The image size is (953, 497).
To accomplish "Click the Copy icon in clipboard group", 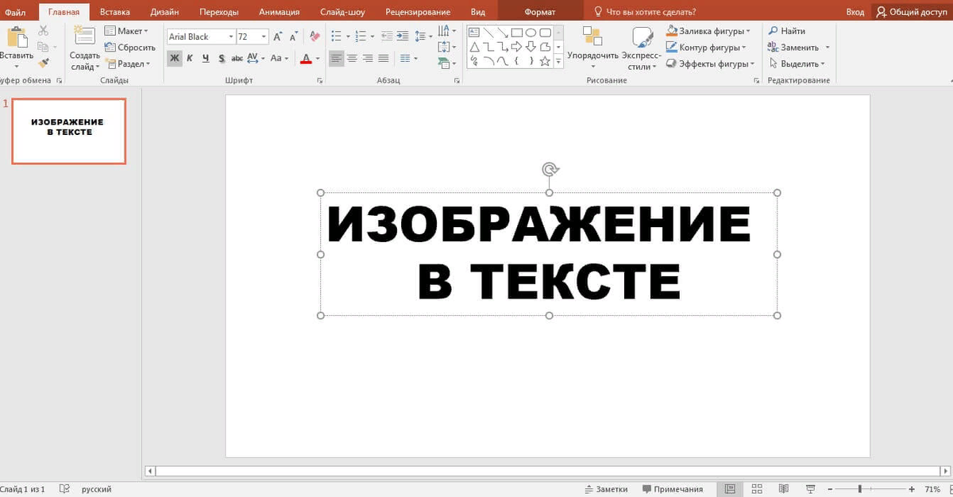I will coord(43,47).
